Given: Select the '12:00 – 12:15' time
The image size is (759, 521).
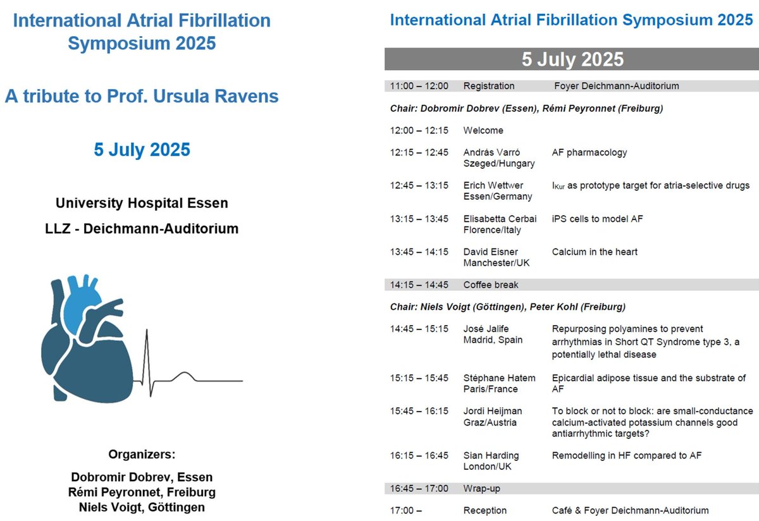Looking at the screenshot, I should 419,130.
